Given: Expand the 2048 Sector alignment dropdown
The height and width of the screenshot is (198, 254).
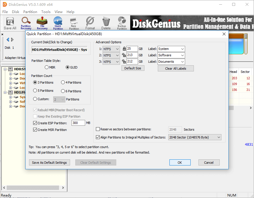Looking at the screenshot, I should point(195,137).
